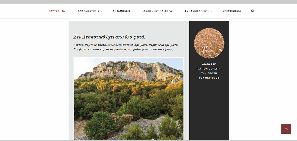The width and height of the screenshot is (297, 141).
Task: Expand the ΑΝΑΜΝΗΣΤΙΚΑ ΔΩΡΑ dropdown arrow
Action: tap(174, 11)
